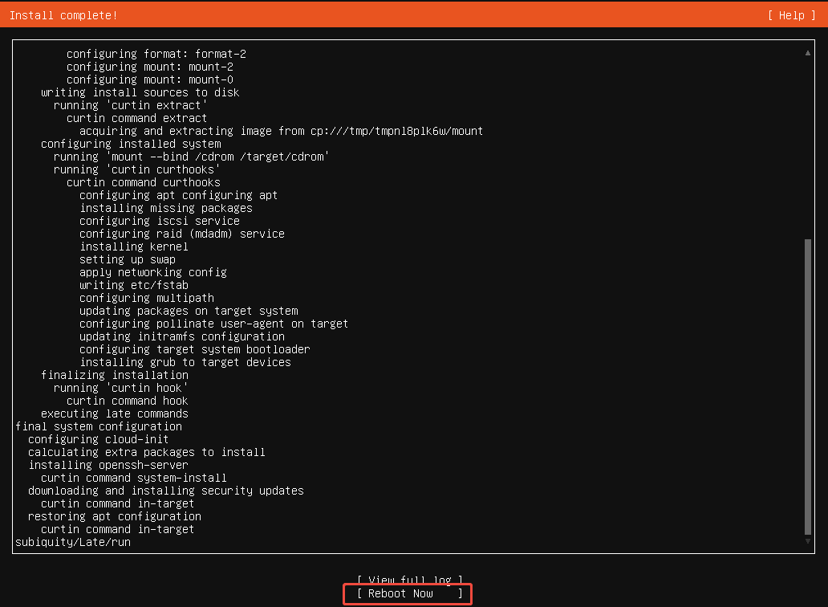Click 'curtin command extract' line
Screen dimensions: 828x607
[x=136, y=118]
